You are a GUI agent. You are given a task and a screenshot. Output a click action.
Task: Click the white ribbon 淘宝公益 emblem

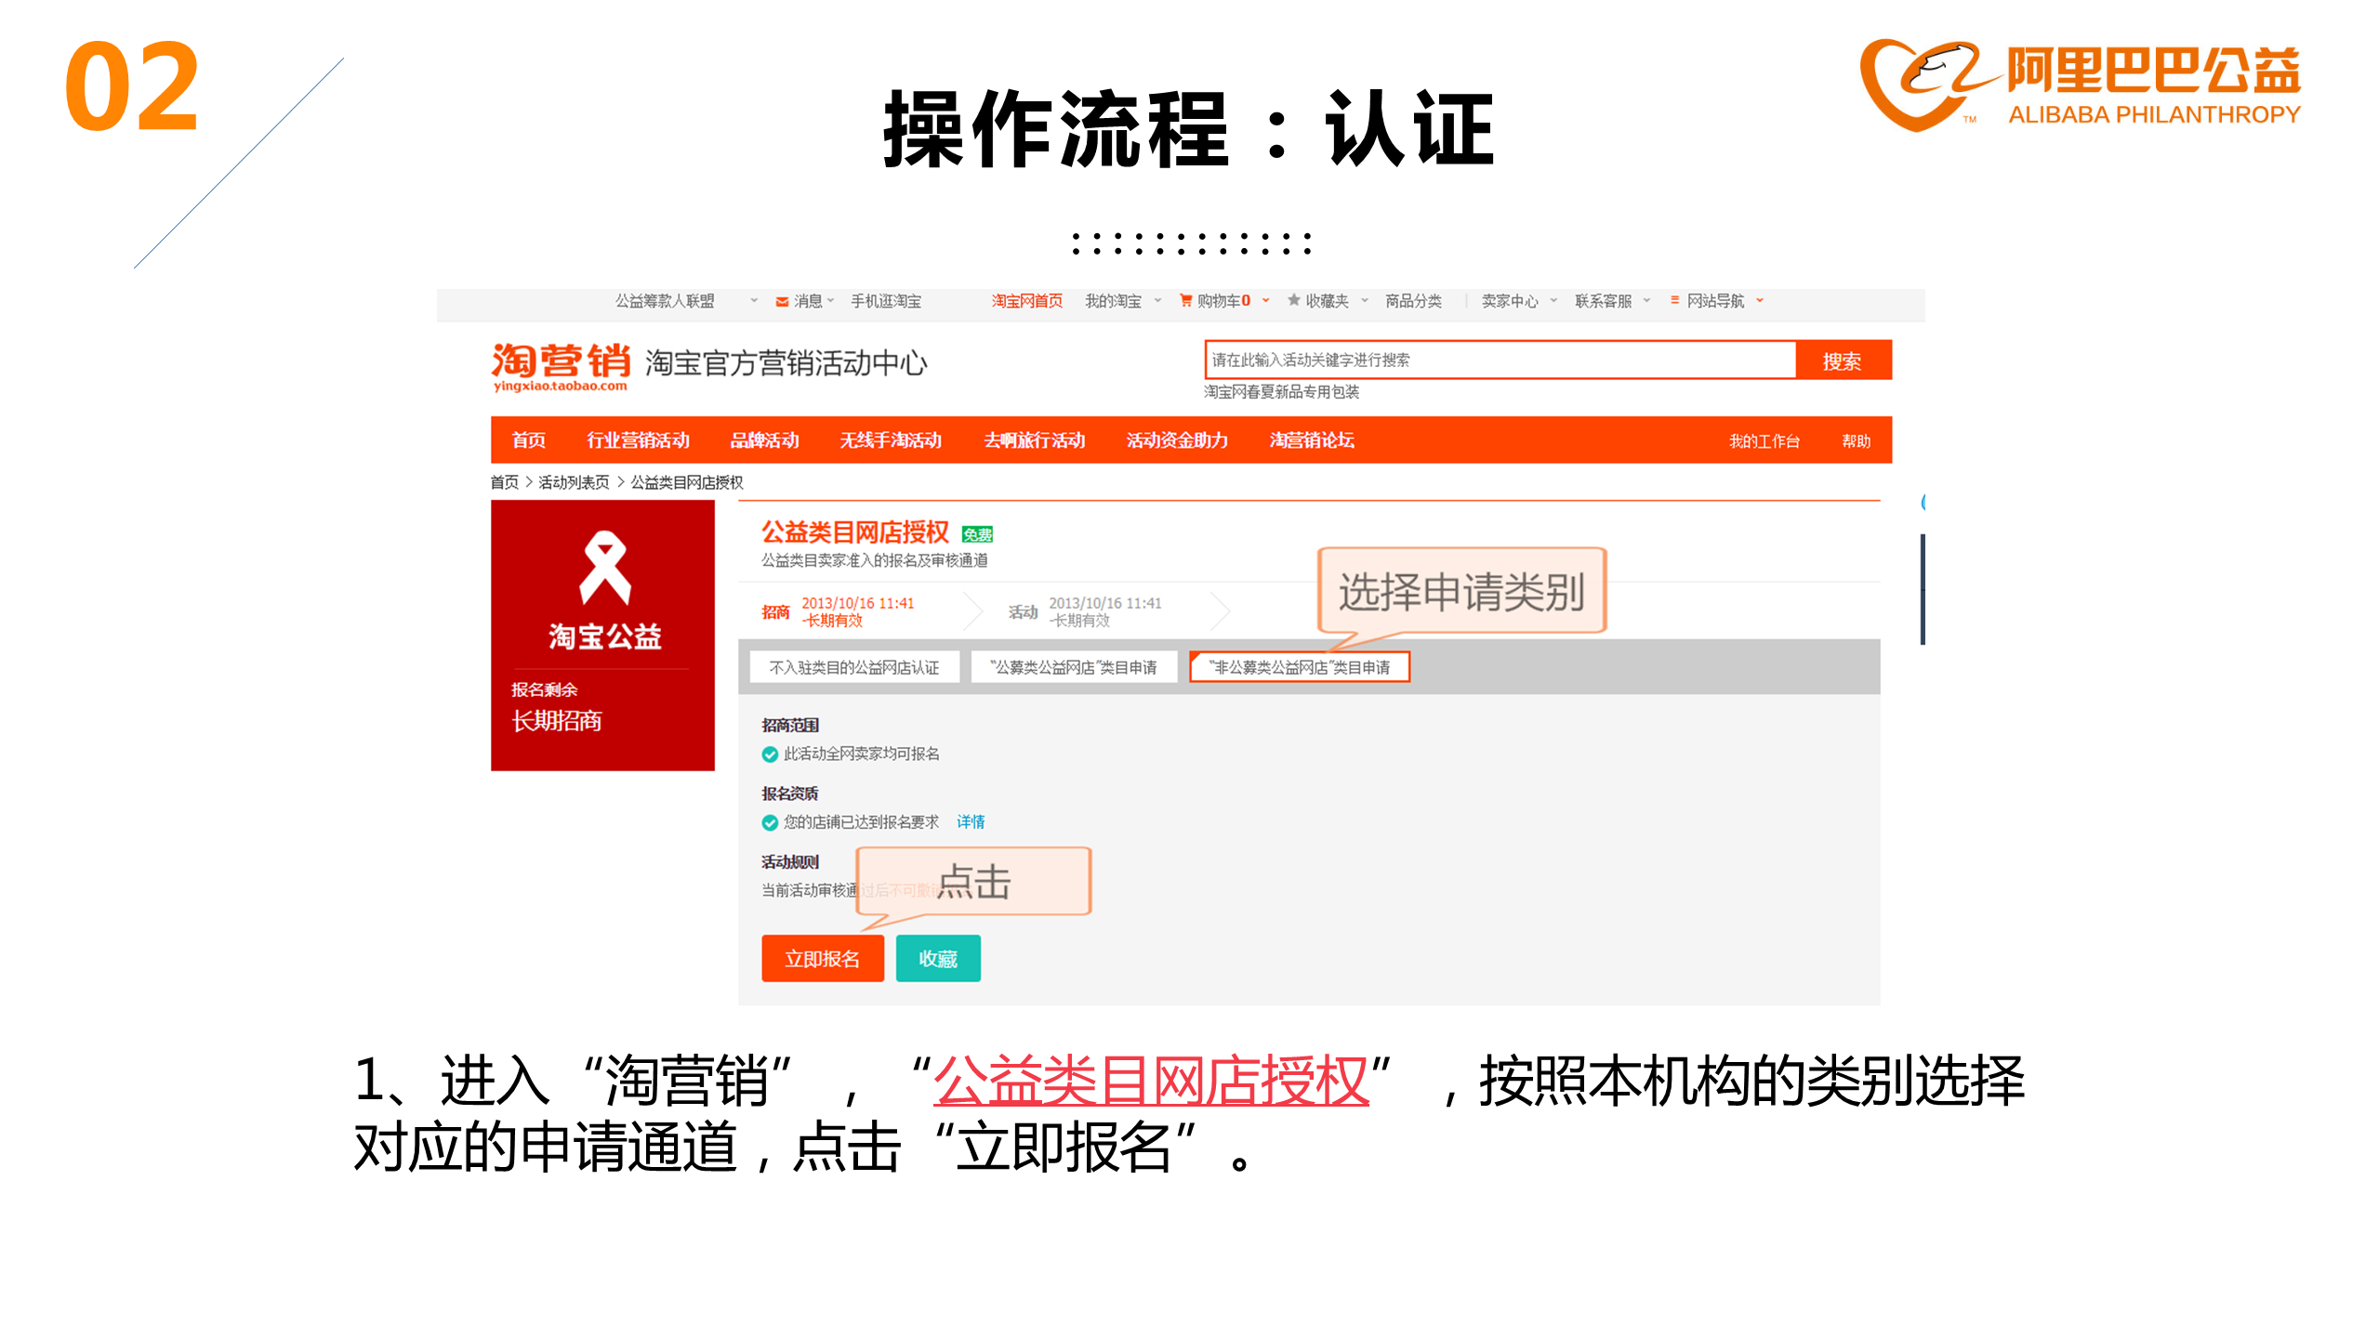(x=604, y=568)
